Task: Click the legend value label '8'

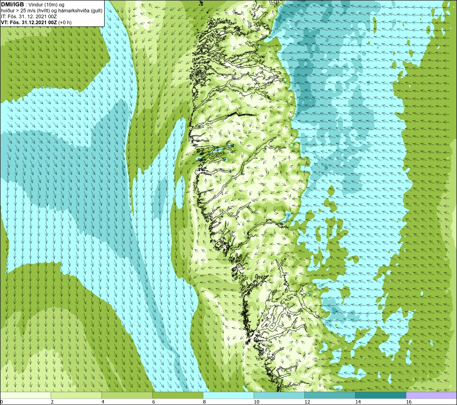Action: point(204,402)
